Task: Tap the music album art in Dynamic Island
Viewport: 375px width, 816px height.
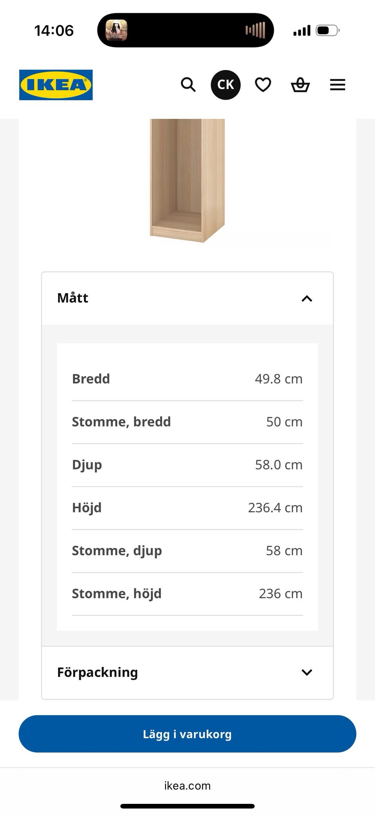Action: [x=116, y=30]
